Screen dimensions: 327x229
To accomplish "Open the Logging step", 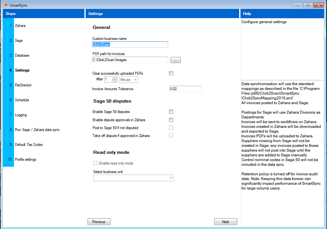I will [x=21, y=115].
